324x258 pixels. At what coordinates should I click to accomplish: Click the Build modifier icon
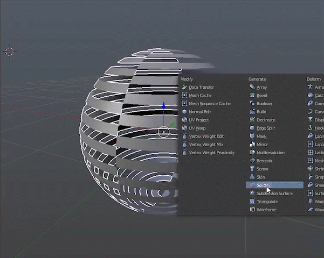(x=252, y=112)
